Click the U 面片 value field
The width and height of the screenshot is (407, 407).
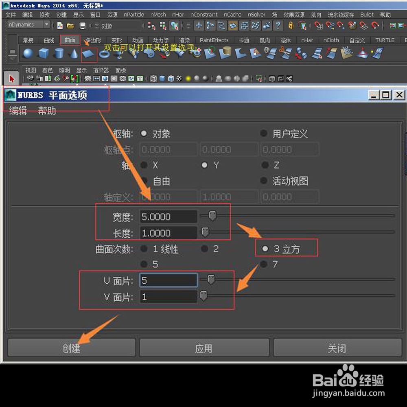[169, 280]
